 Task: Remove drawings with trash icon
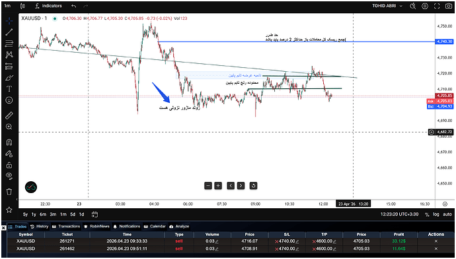(9, 192)
